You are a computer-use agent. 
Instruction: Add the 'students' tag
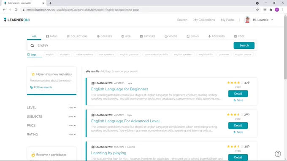pos(65,54)
